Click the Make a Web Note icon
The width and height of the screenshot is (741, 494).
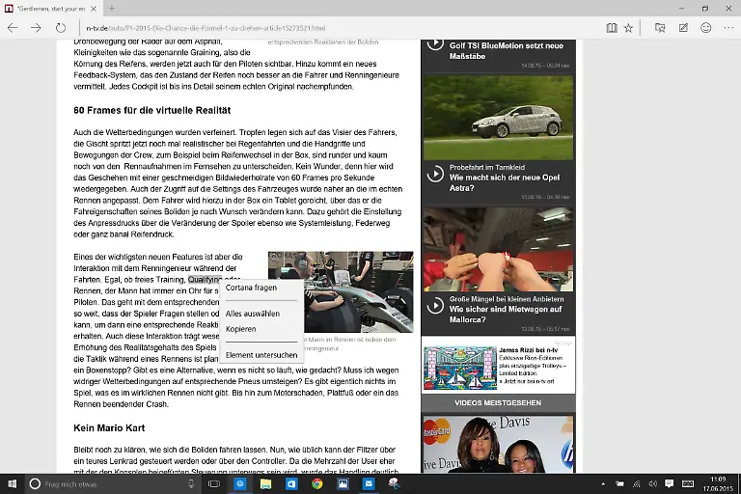pos(683,28)
